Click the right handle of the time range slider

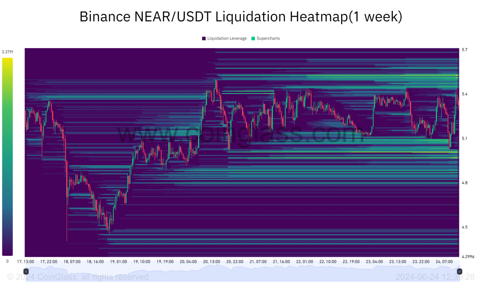pos(460,271)
